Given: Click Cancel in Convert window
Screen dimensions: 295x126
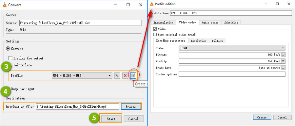Looking at the screenshot, I should tap(133, 119).
